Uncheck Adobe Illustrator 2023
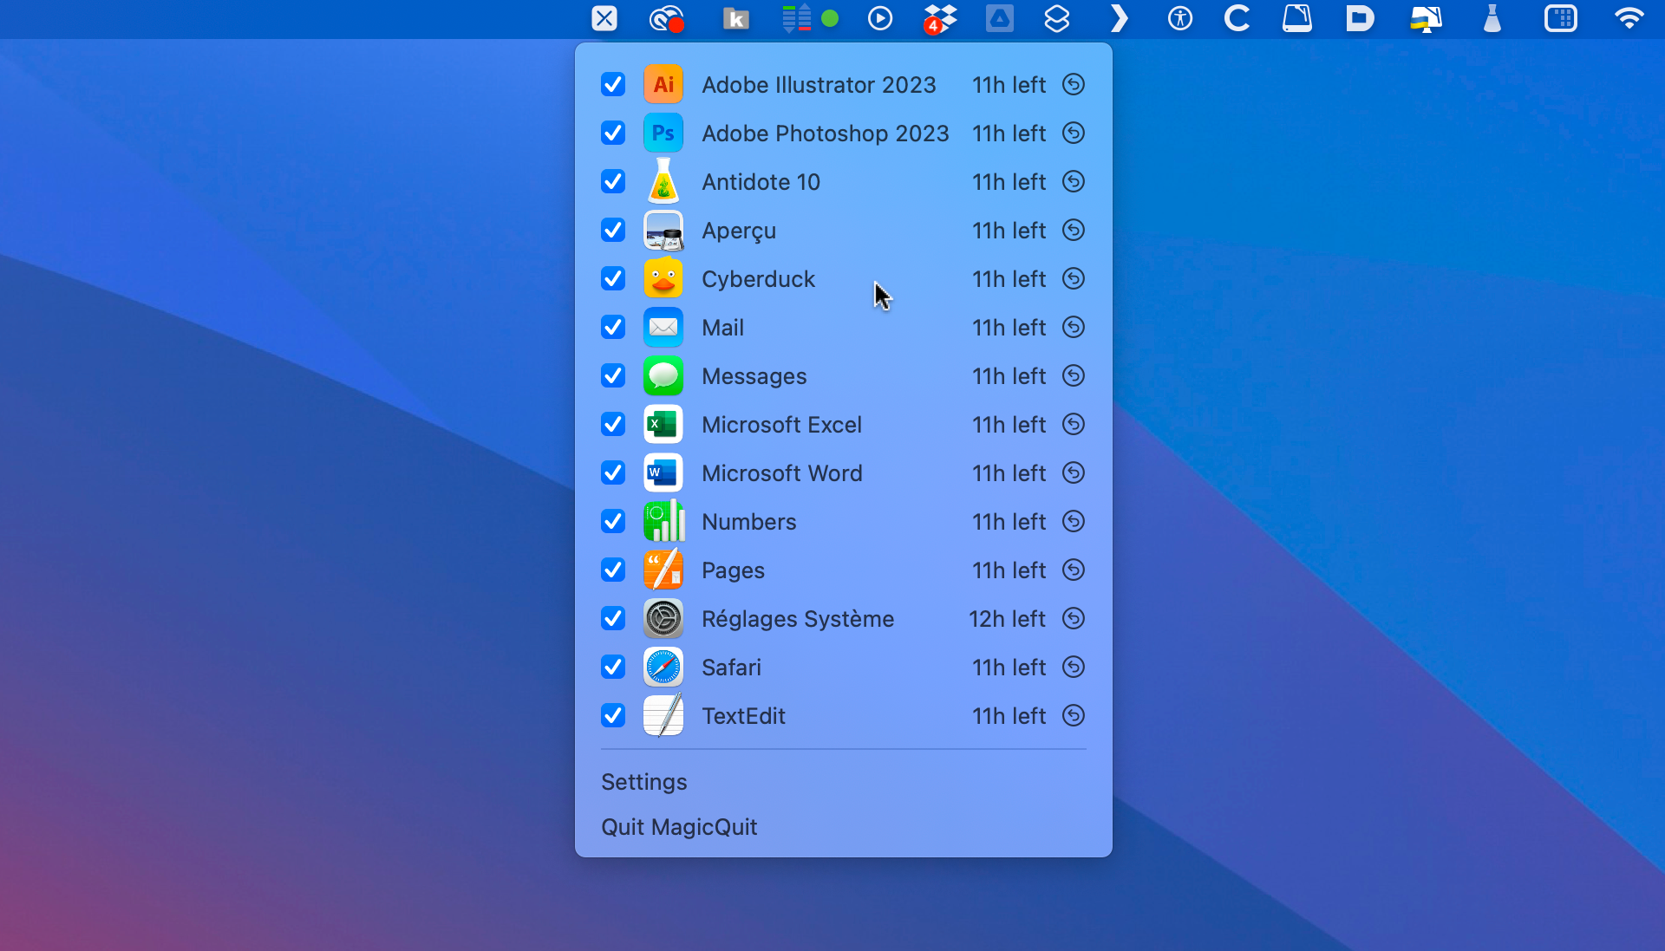1665x951 pixels. coord(612,84)
